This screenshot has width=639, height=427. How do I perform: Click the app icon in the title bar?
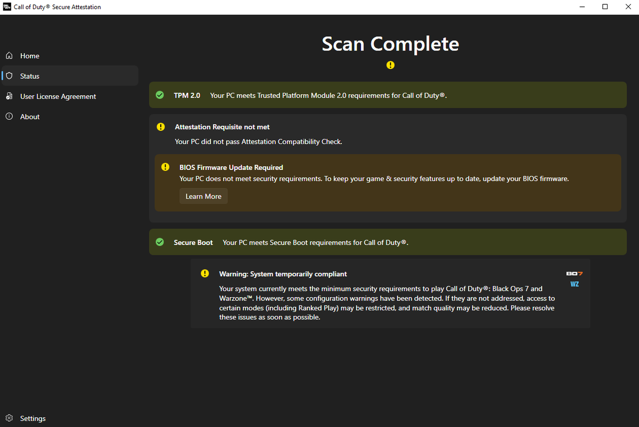pyautogui.click(x=7, y=7)
